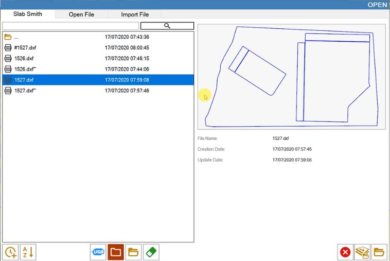
Task: Click the #1527.dxf file icon
Action: click(x=8, y=48)
